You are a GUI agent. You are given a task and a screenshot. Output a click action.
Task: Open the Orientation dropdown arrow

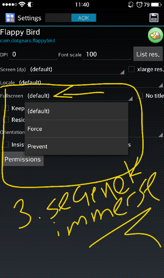160,135
